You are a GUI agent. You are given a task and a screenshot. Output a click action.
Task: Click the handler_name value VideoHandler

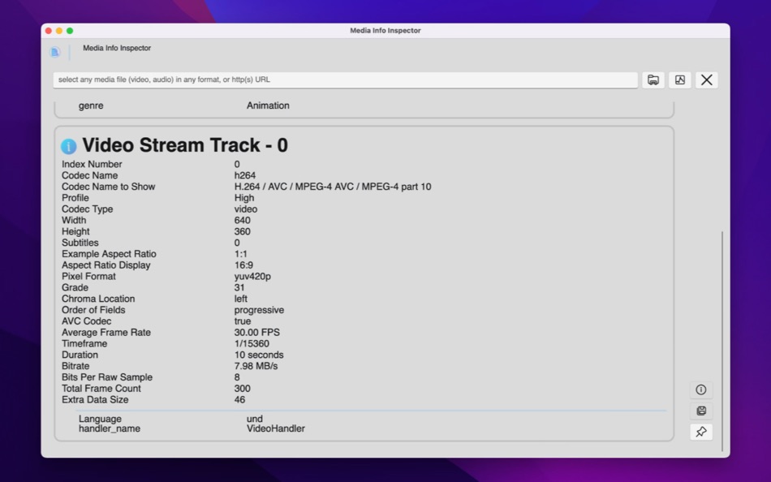276,429
